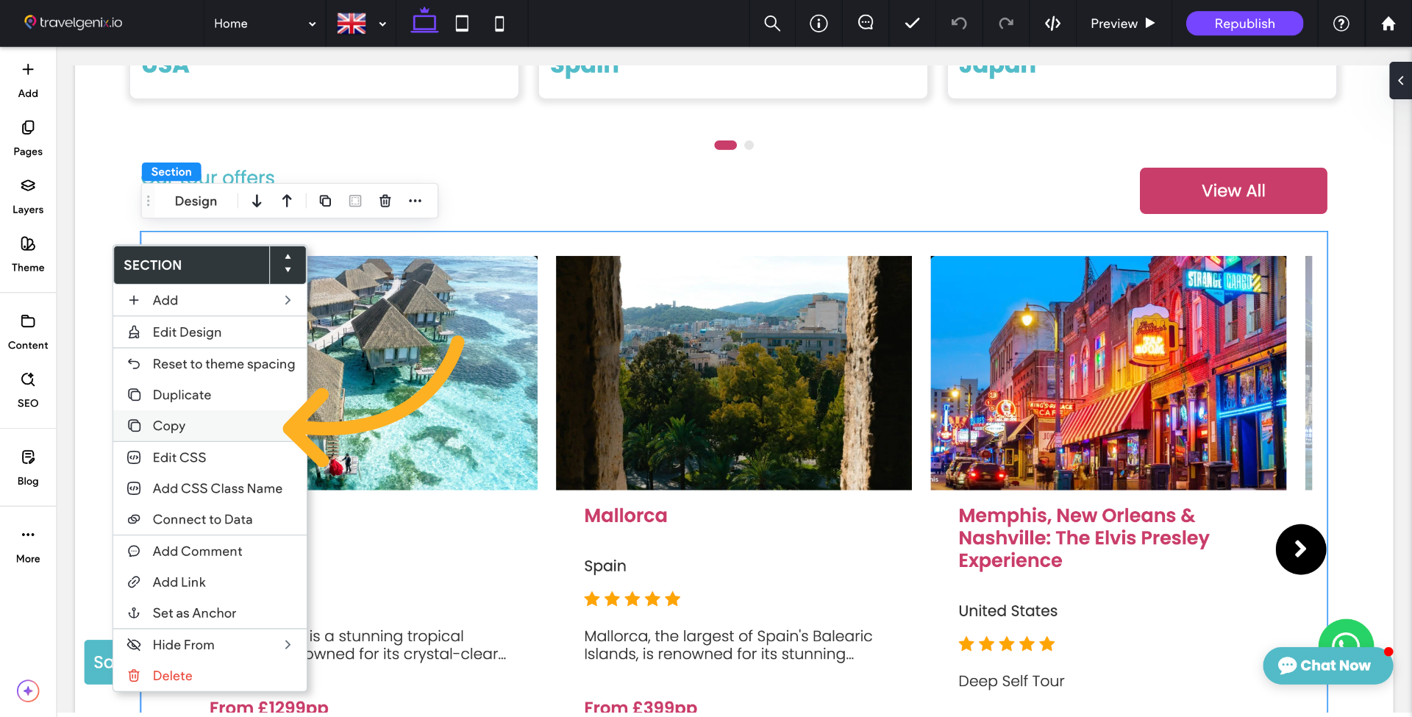Screen dimensions: 1412x717
Task: Click the Mallorca tour image
Action: [733, 373]
